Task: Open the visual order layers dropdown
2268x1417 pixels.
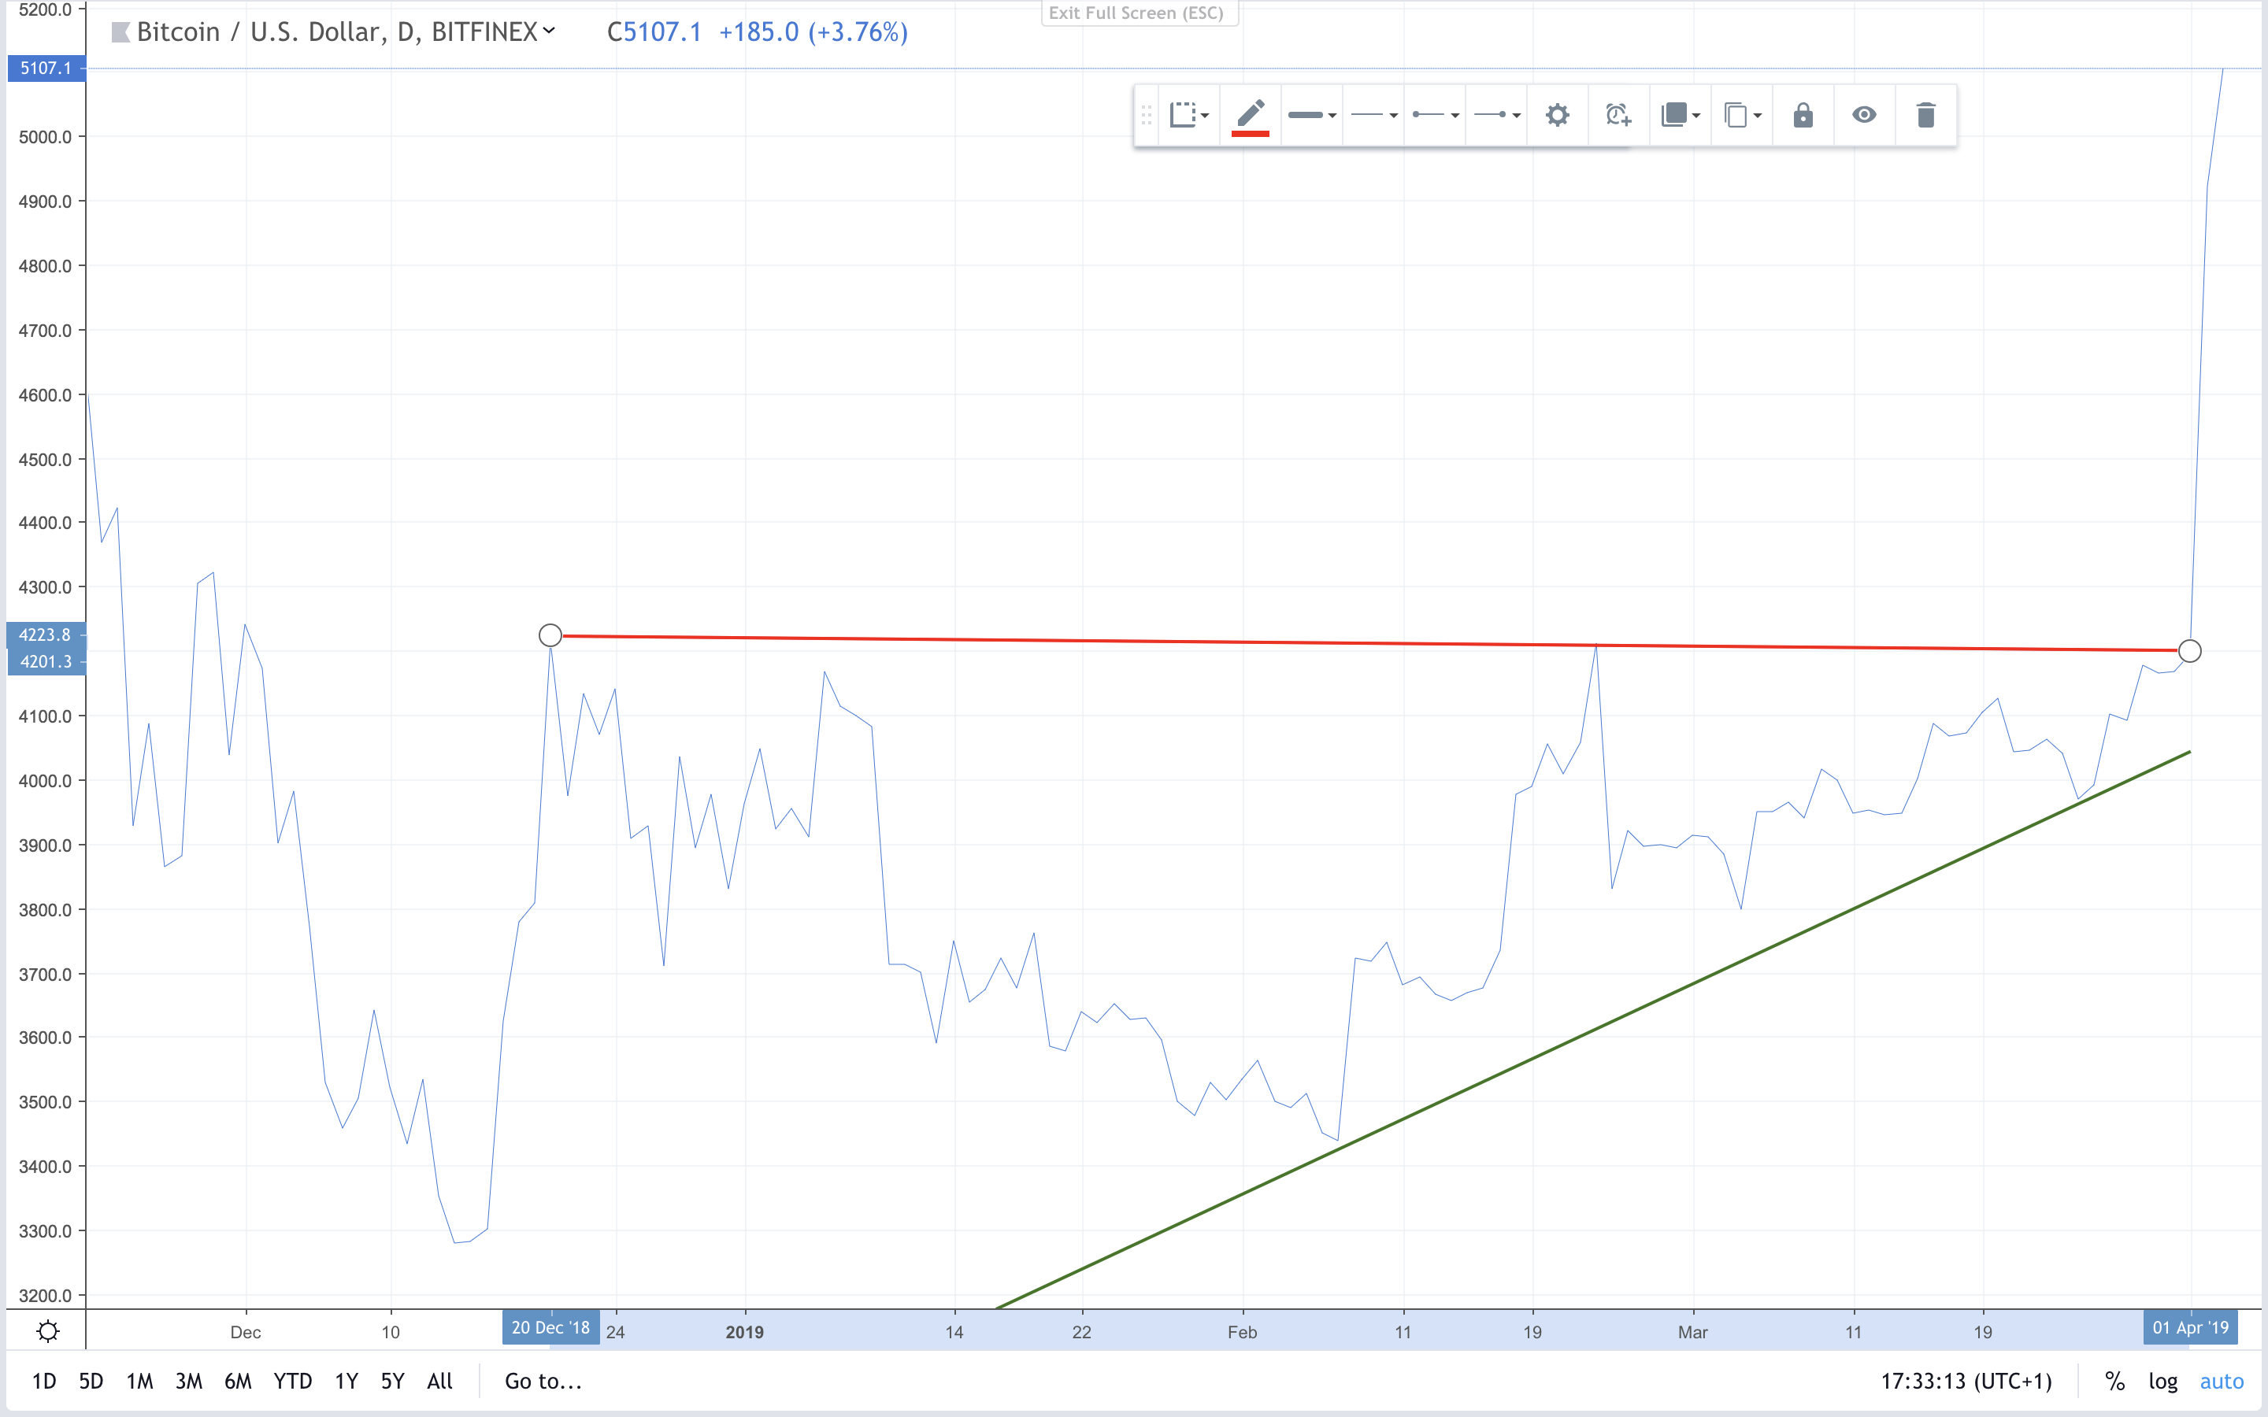Action: tap(1680, 115)
